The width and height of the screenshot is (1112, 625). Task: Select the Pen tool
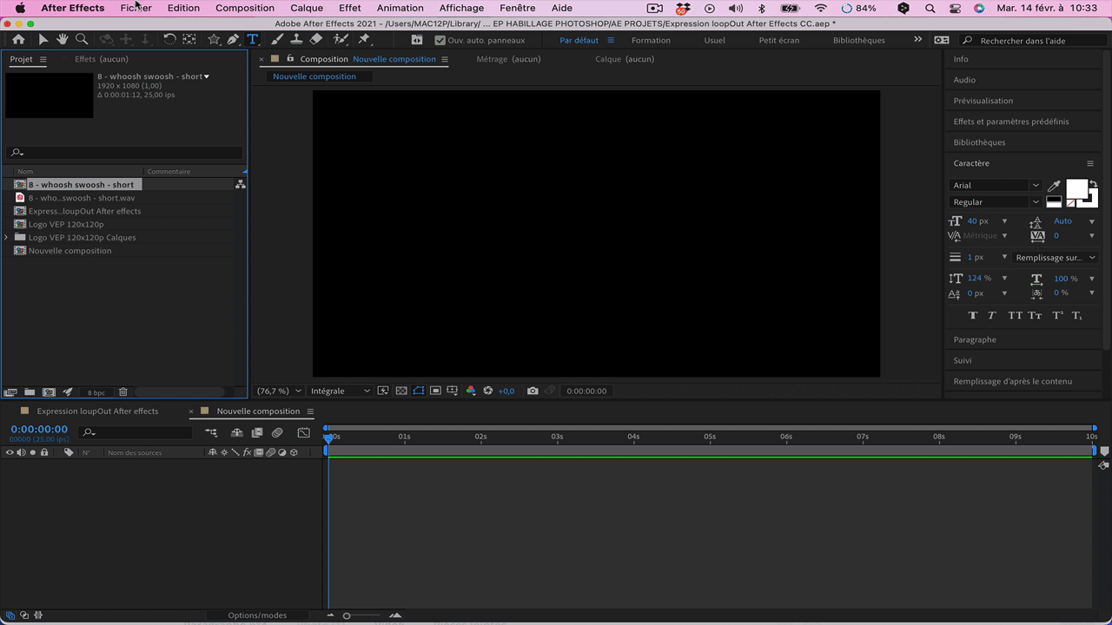click(x=233, y=40)
